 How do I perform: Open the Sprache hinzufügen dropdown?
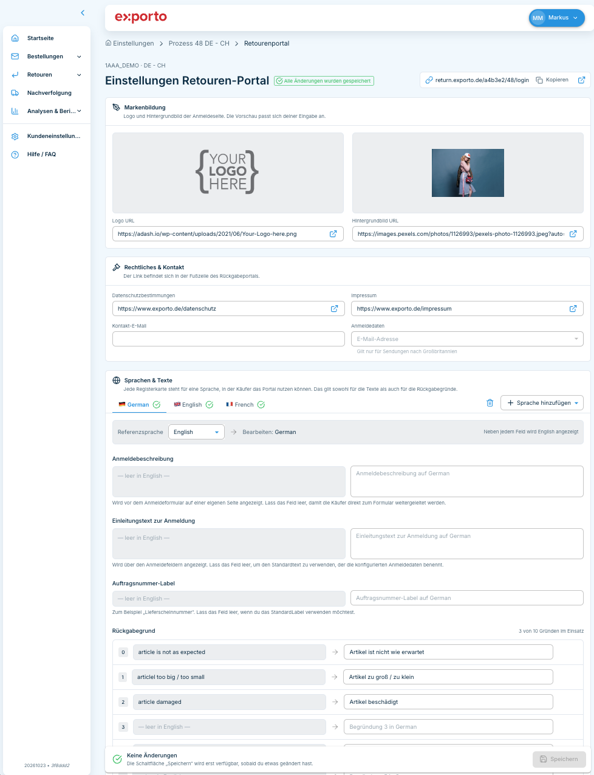tap(542, 403)
